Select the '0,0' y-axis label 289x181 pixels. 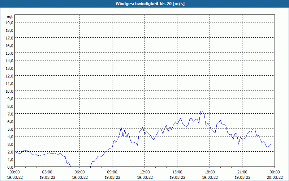coord(10,167)
